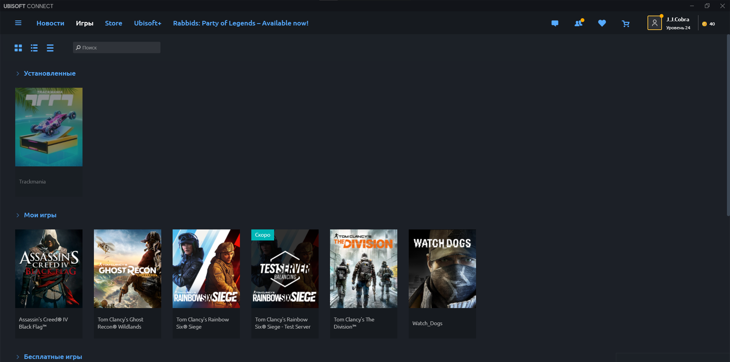Click the Watch_Dogs title text
Image resolution: width=730 pixels, height=362 pixels.
(427, 323)
